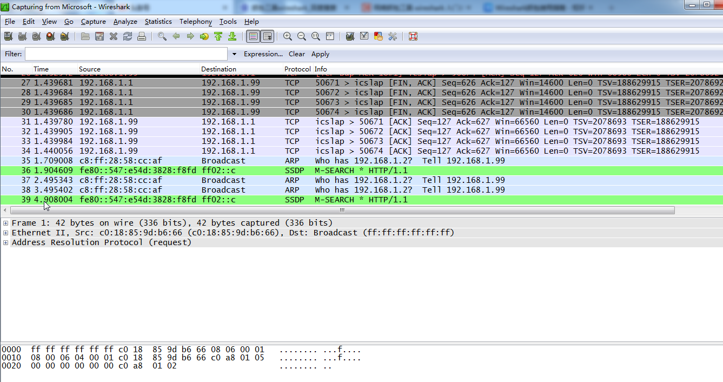
Task: Go forward in packet history arrow
Action: [190, 36]
